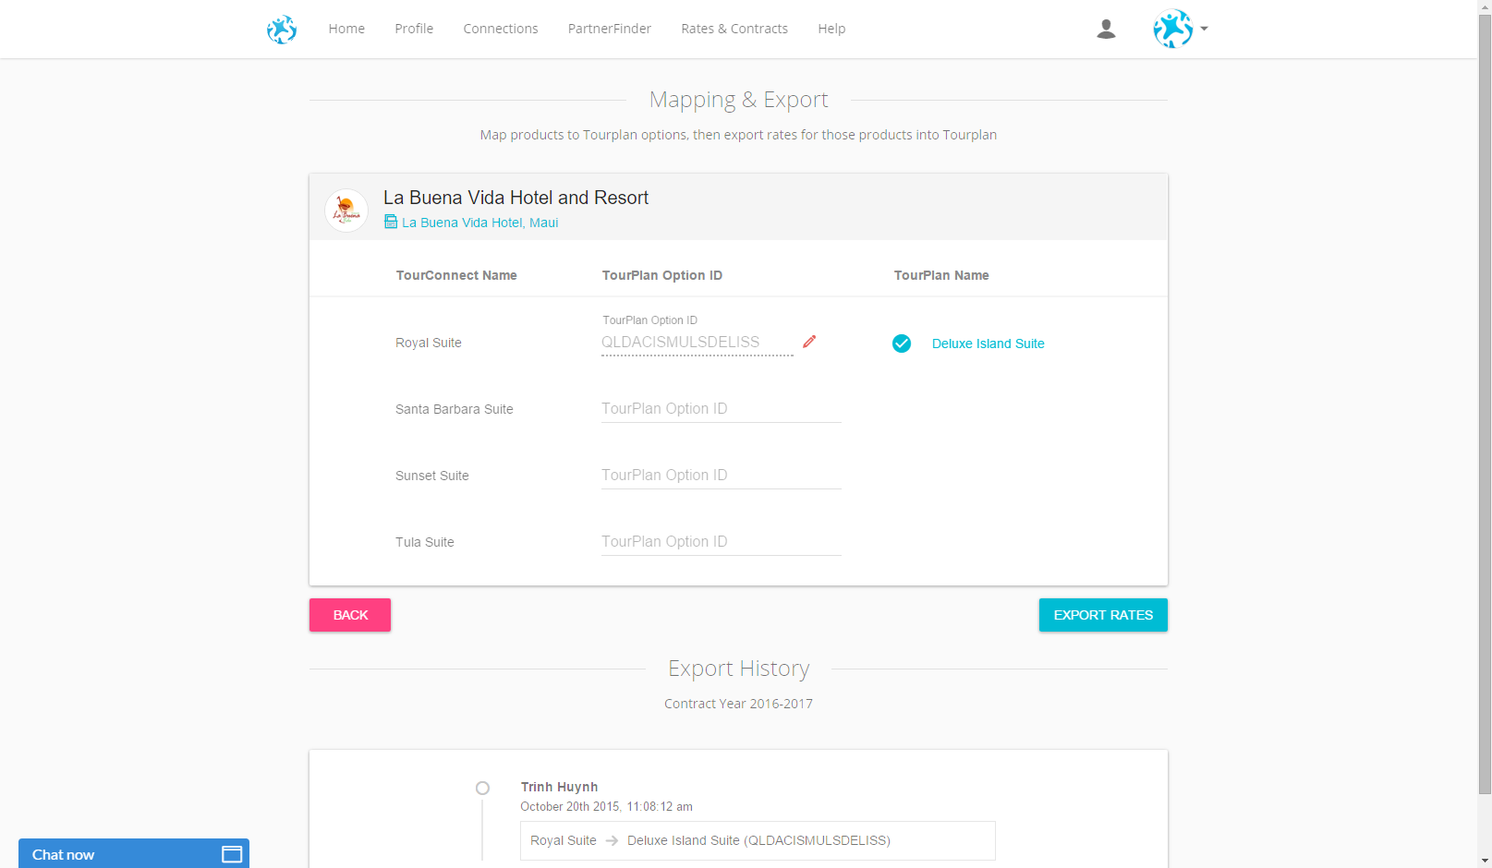Click the company logo avatar in navbar

[1172, 29]
